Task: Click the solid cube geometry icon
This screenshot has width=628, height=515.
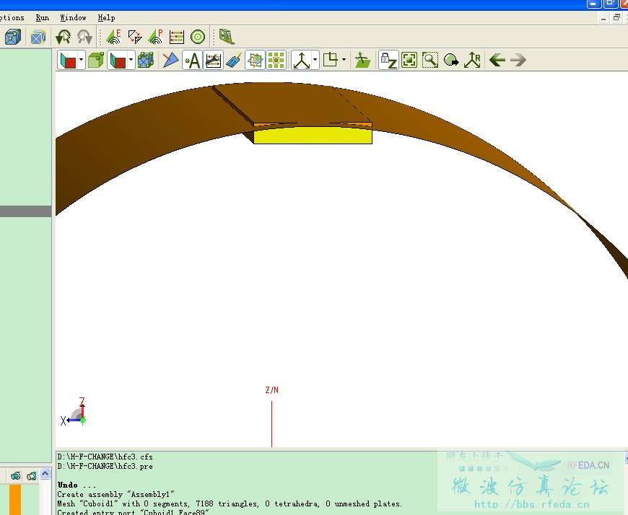Action: (x=13, y=38)
